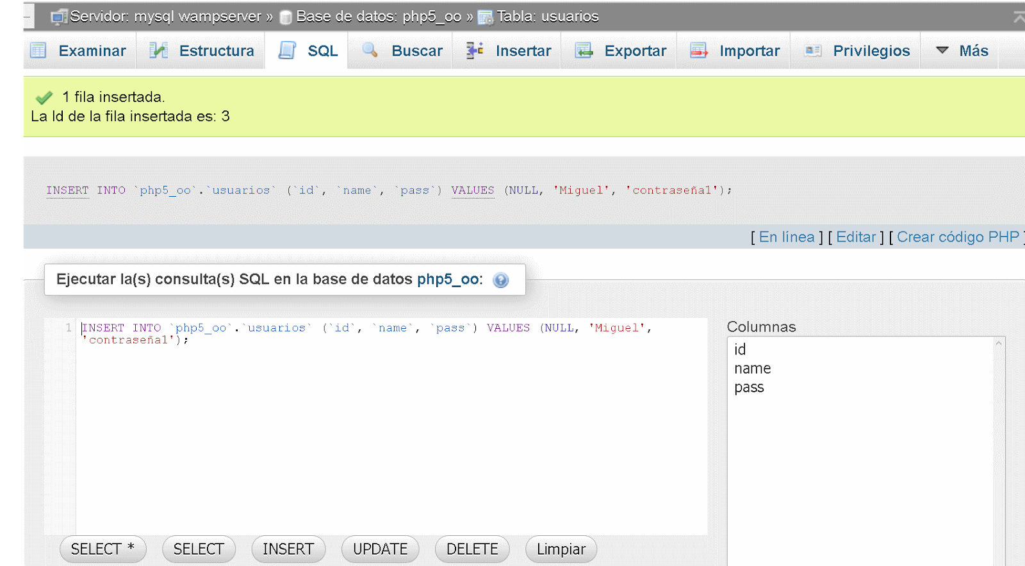This screenshot has width=1025, height=566.
Task: Click the Importar tab's import icon
Action: point(698,51)
